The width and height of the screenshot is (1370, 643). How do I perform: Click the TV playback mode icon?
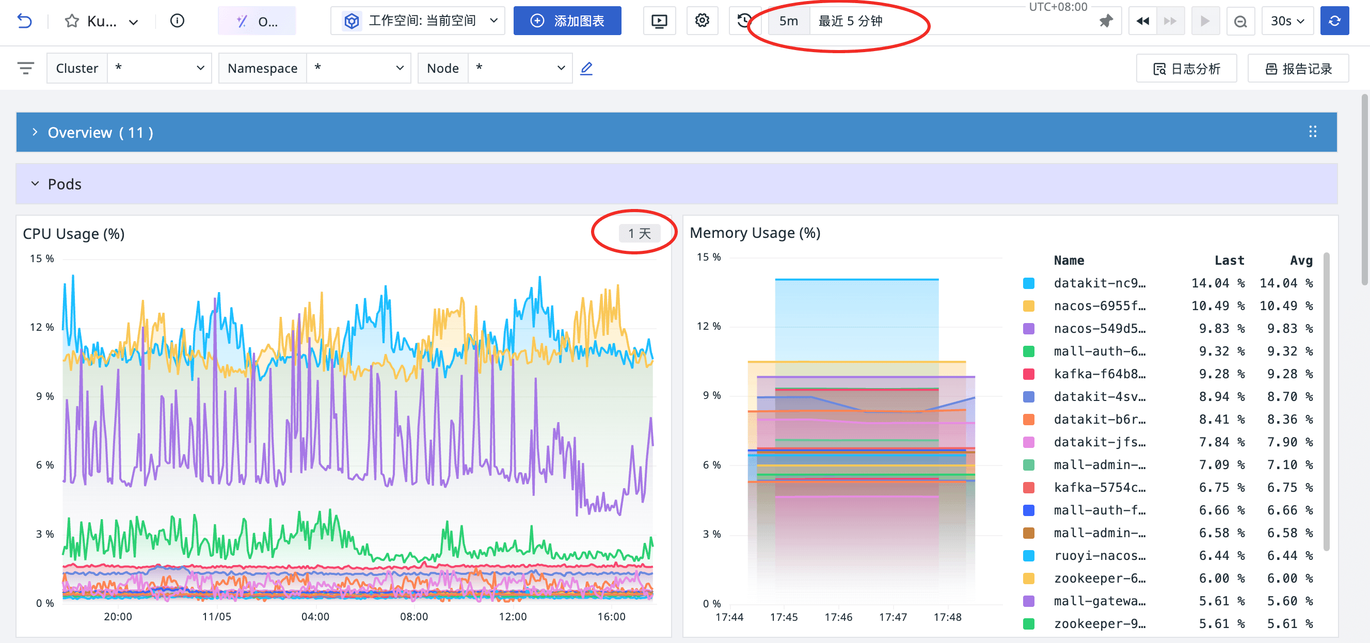coord(659,21)
